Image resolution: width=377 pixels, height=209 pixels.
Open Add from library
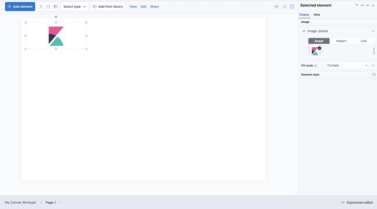coord(108,6)
